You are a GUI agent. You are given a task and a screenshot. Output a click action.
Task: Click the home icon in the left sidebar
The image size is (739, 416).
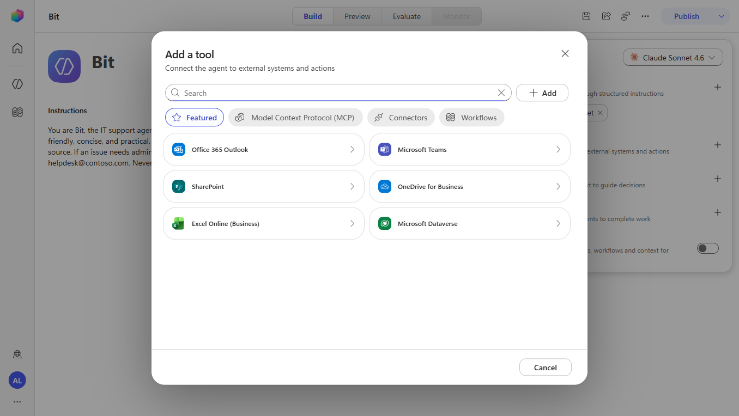17,48
